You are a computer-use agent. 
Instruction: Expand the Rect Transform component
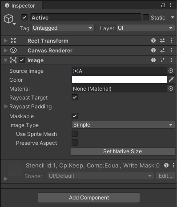pyautogui.click(x=6, y=40)
